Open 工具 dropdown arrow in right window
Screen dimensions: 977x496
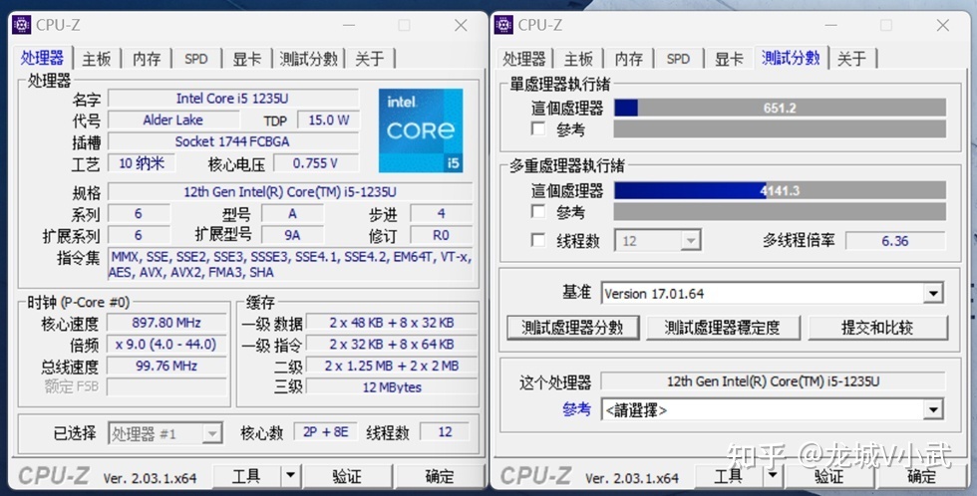[x=773, y=477]
